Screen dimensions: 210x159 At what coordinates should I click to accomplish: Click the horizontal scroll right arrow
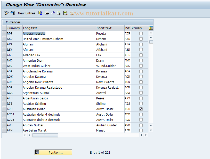(x=146, y=135)
